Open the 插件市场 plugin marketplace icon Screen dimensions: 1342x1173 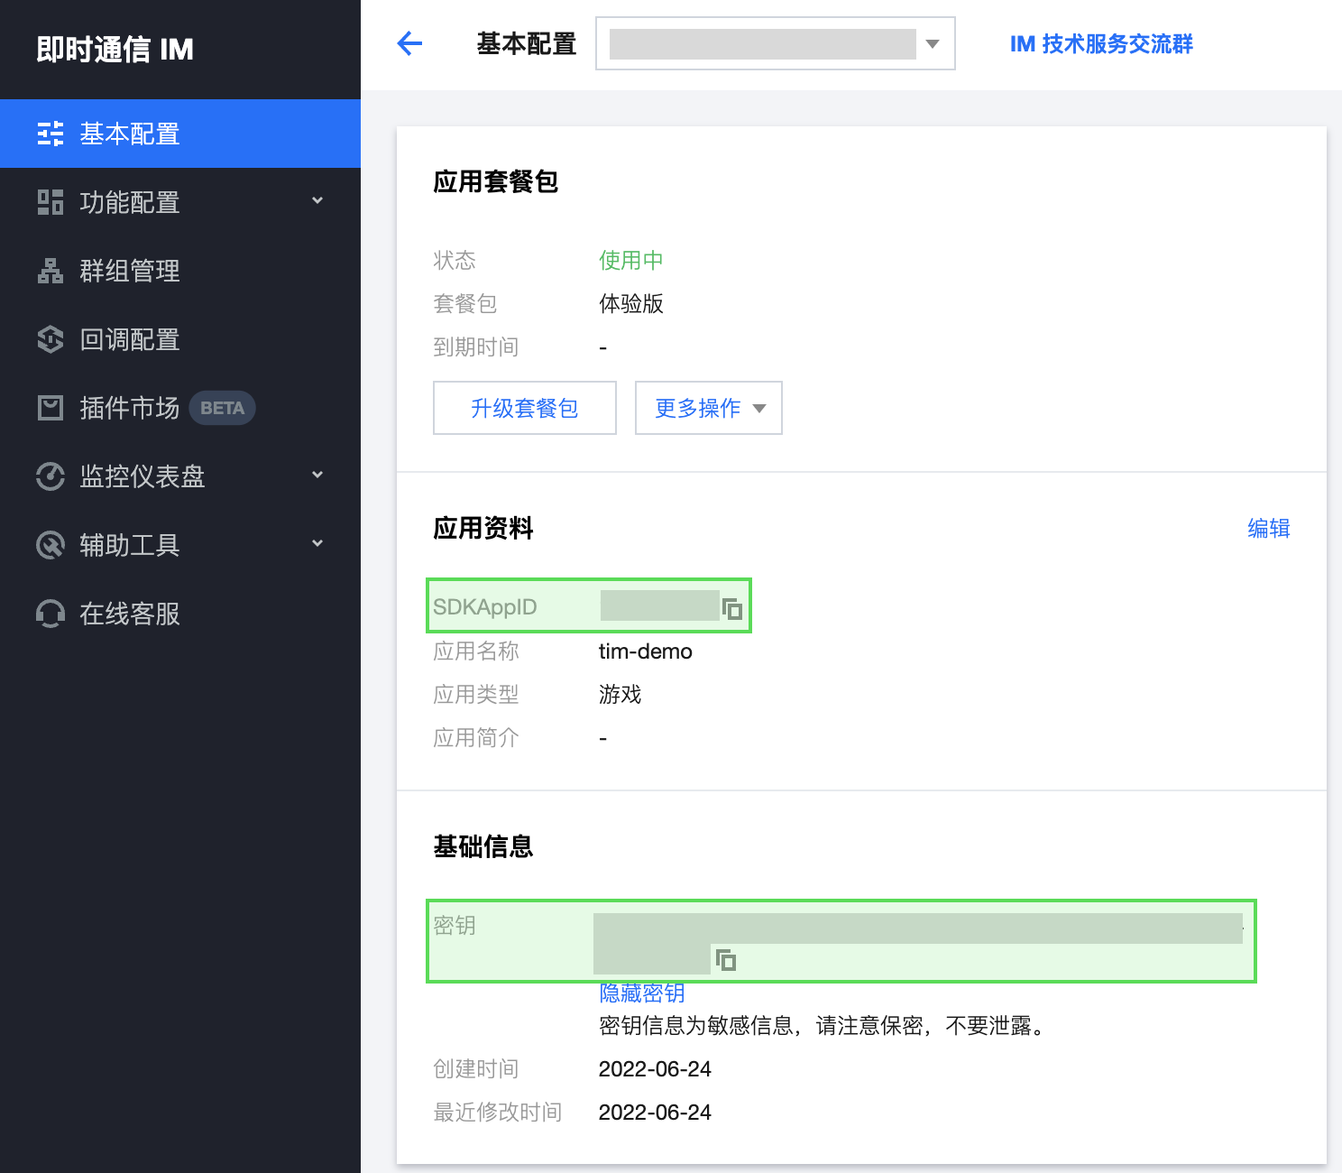point(51,408)
